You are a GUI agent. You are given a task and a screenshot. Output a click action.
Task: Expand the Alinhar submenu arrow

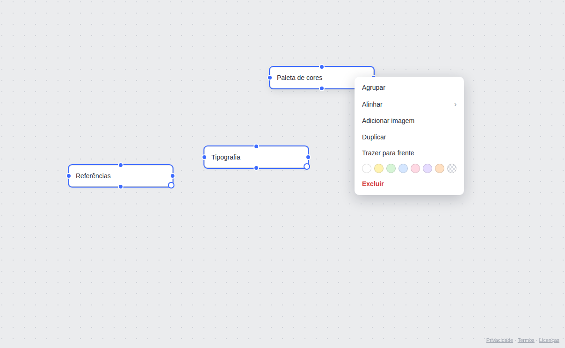pos(455,104)
